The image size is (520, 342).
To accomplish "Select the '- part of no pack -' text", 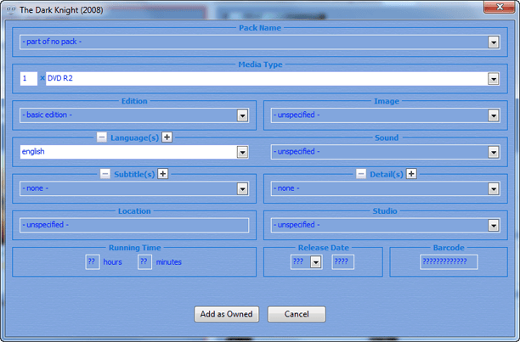I will [x=52, y=42].
